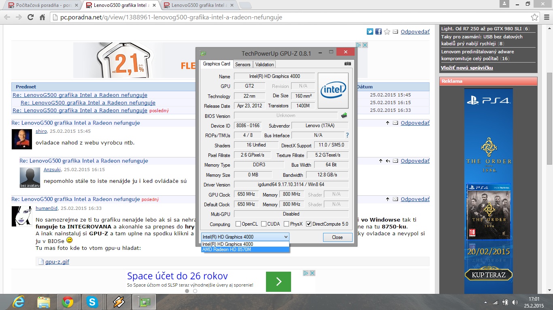Click the battery power tray icon
The width and height of the screenshot is (553, 310).
pos(505,302)
